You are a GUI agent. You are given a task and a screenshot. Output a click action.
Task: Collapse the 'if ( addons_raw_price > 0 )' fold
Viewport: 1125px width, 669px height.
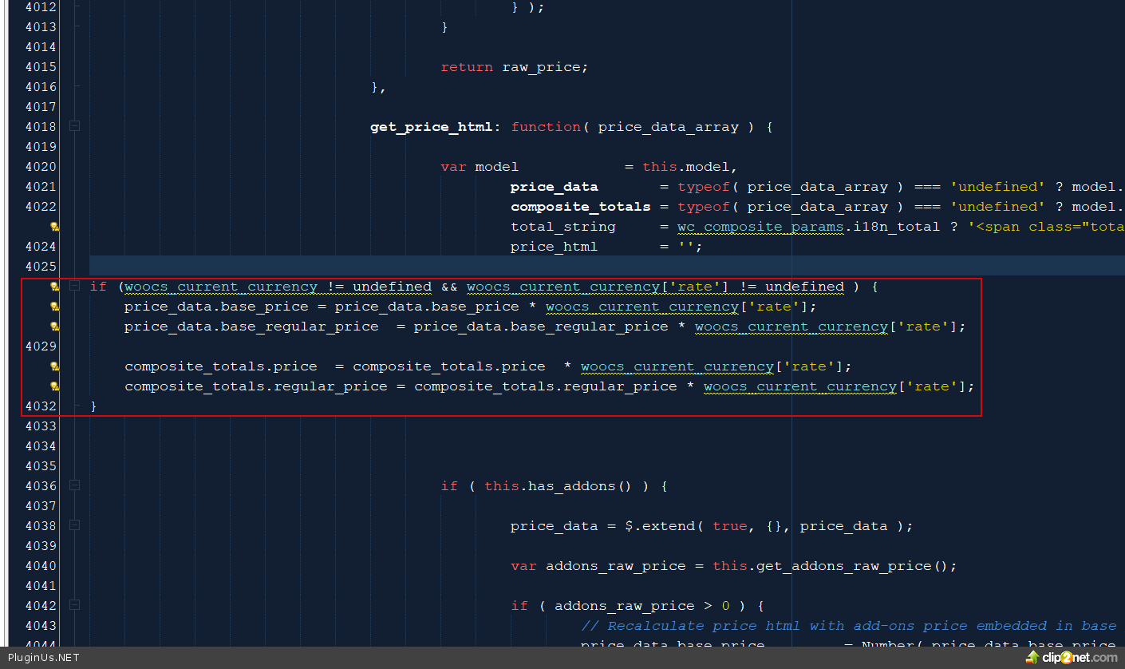[74, 605]
